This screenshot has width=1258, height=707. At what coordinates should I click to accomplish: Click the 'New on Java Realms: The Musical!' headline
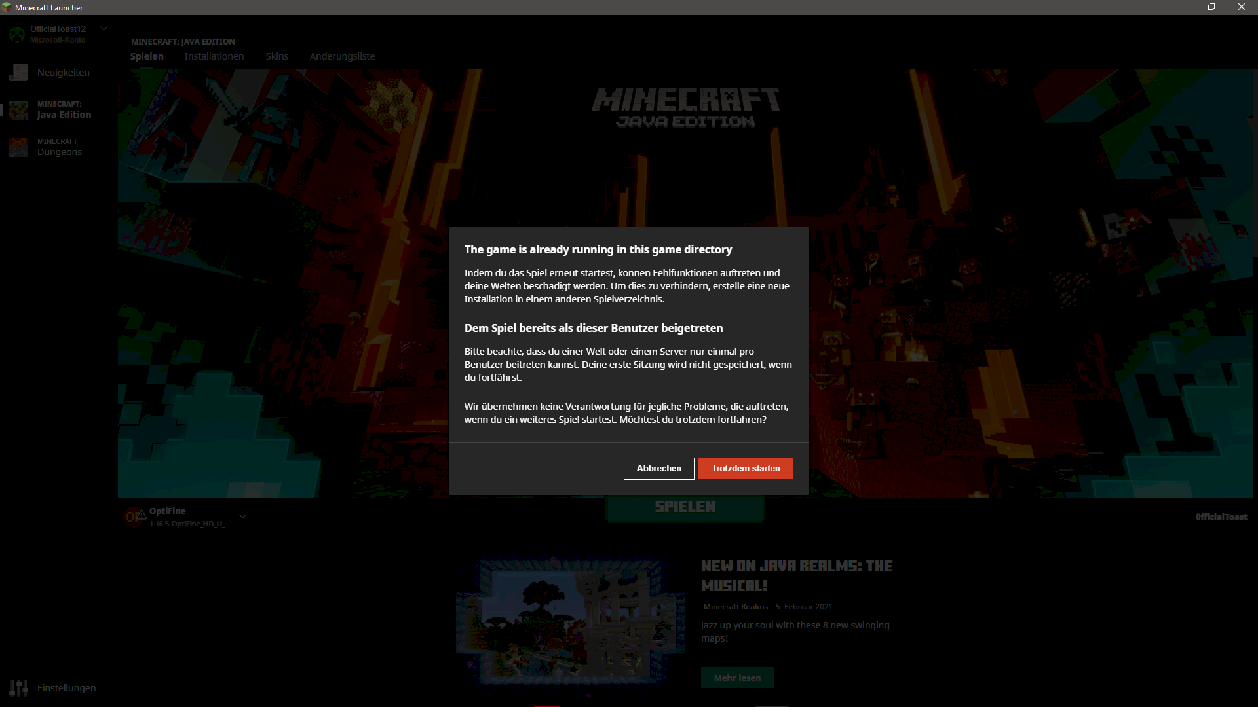(797, 576)
